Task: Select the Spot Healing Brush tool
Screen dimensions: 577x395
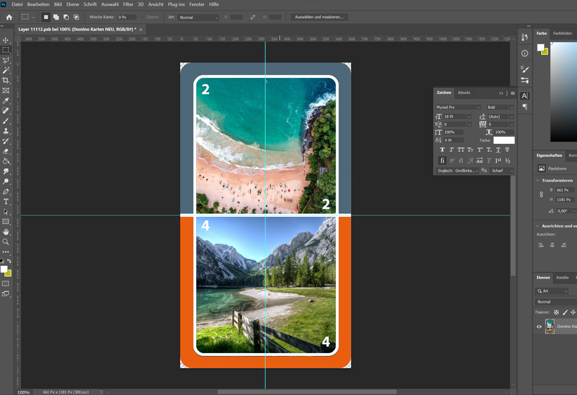Action: point(6,111)
